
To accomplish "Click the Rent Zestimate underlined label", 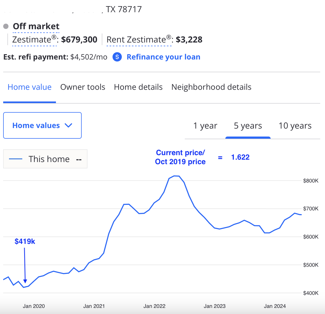I will (139, 40).
